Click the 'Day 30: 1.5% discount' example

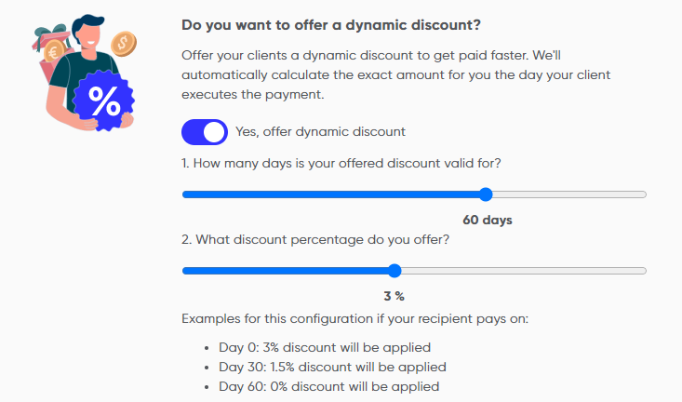pyautogui.click(x=332, y=367)
